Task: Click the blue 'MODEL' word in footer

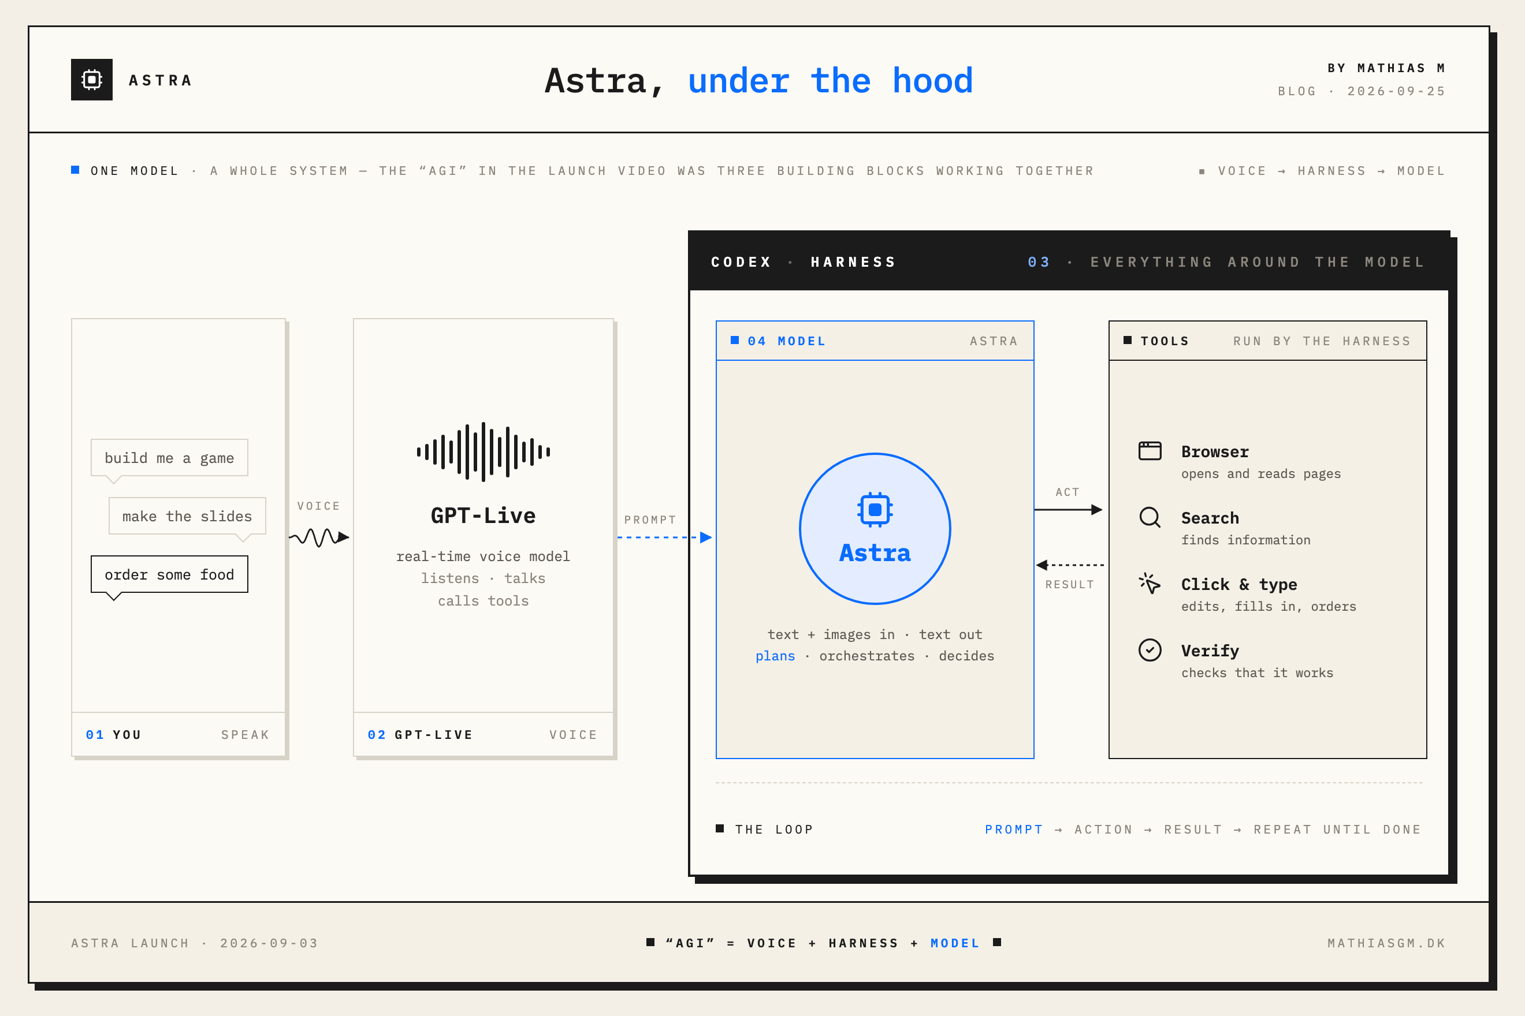Action: coord(955,943)
